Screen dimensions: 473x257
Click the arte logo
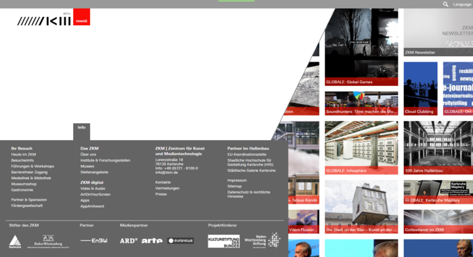click(152, 241)
